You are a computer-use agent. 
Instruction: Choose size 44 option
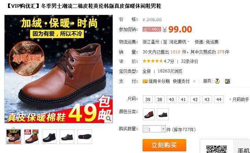(219, 99)
